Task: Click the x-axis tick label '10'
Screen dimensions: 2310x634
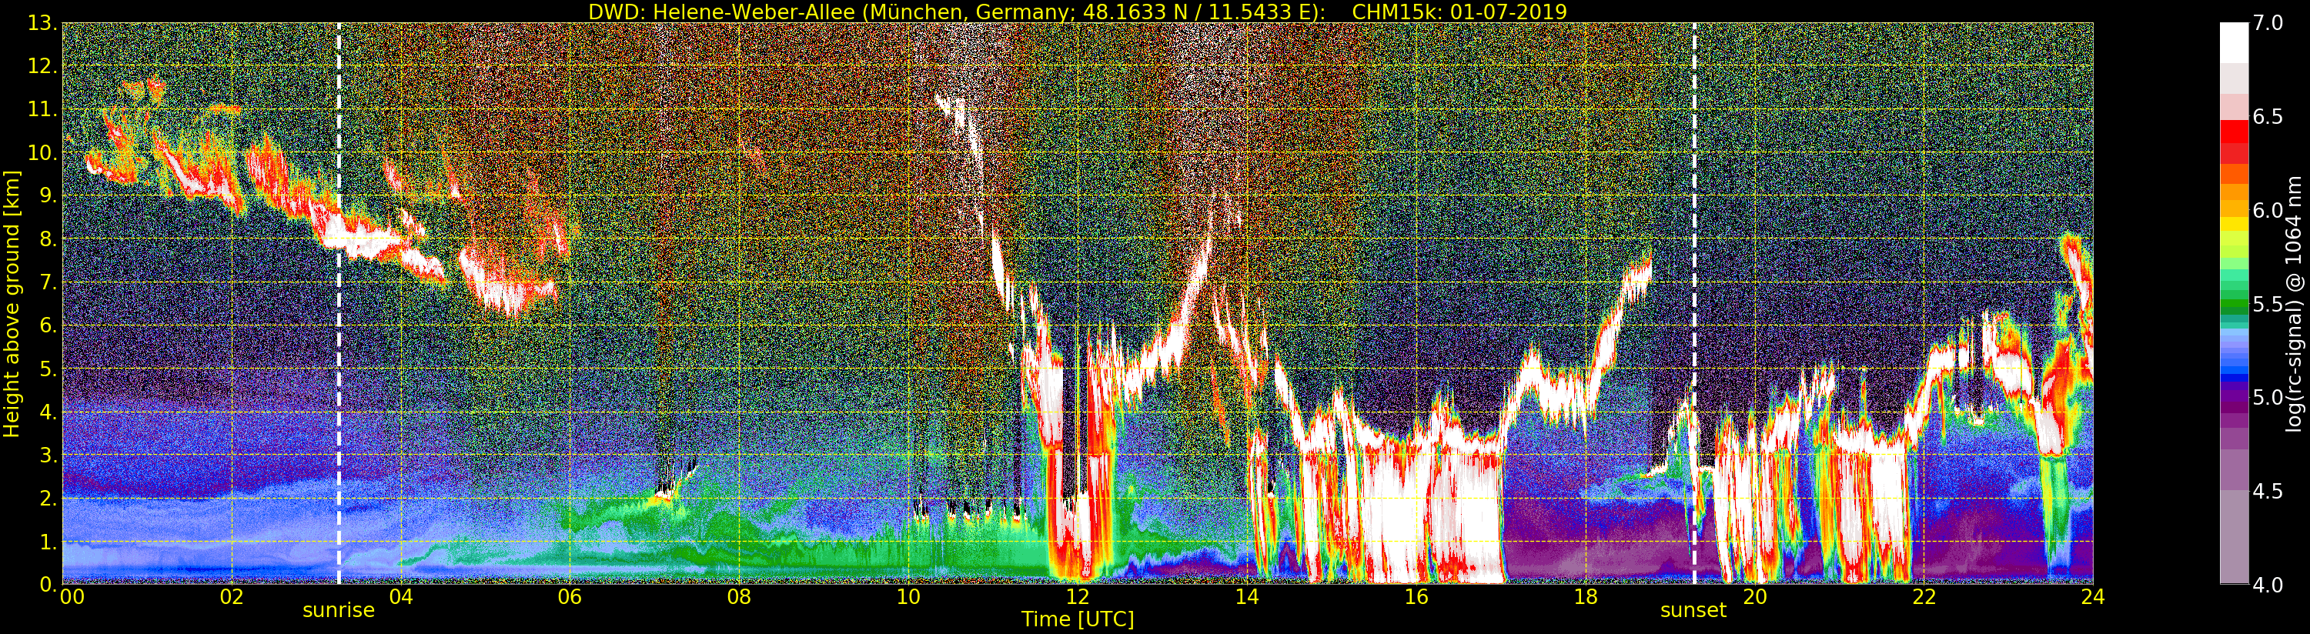Action: 908,596
